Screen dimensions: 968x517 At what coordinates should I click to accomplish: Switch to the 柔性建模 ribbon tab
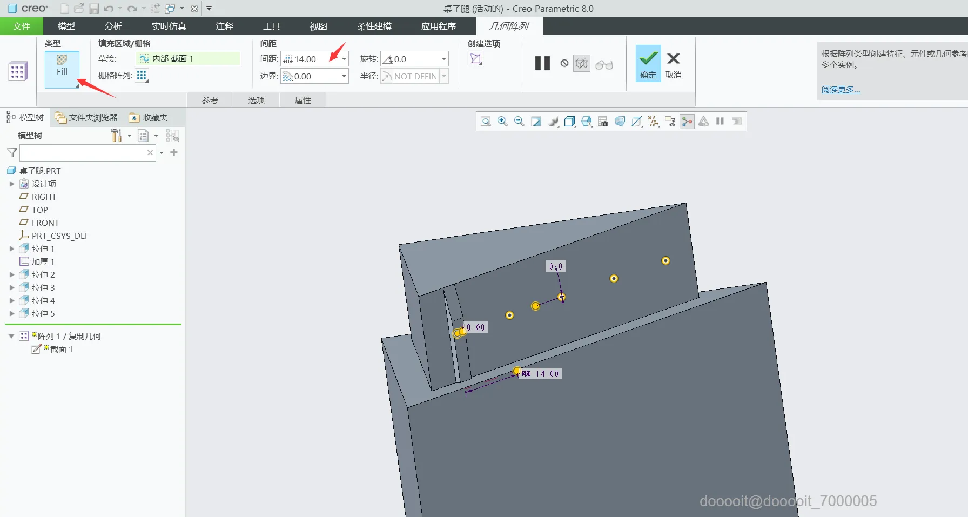pyautogui.click(x=374, y=26)
